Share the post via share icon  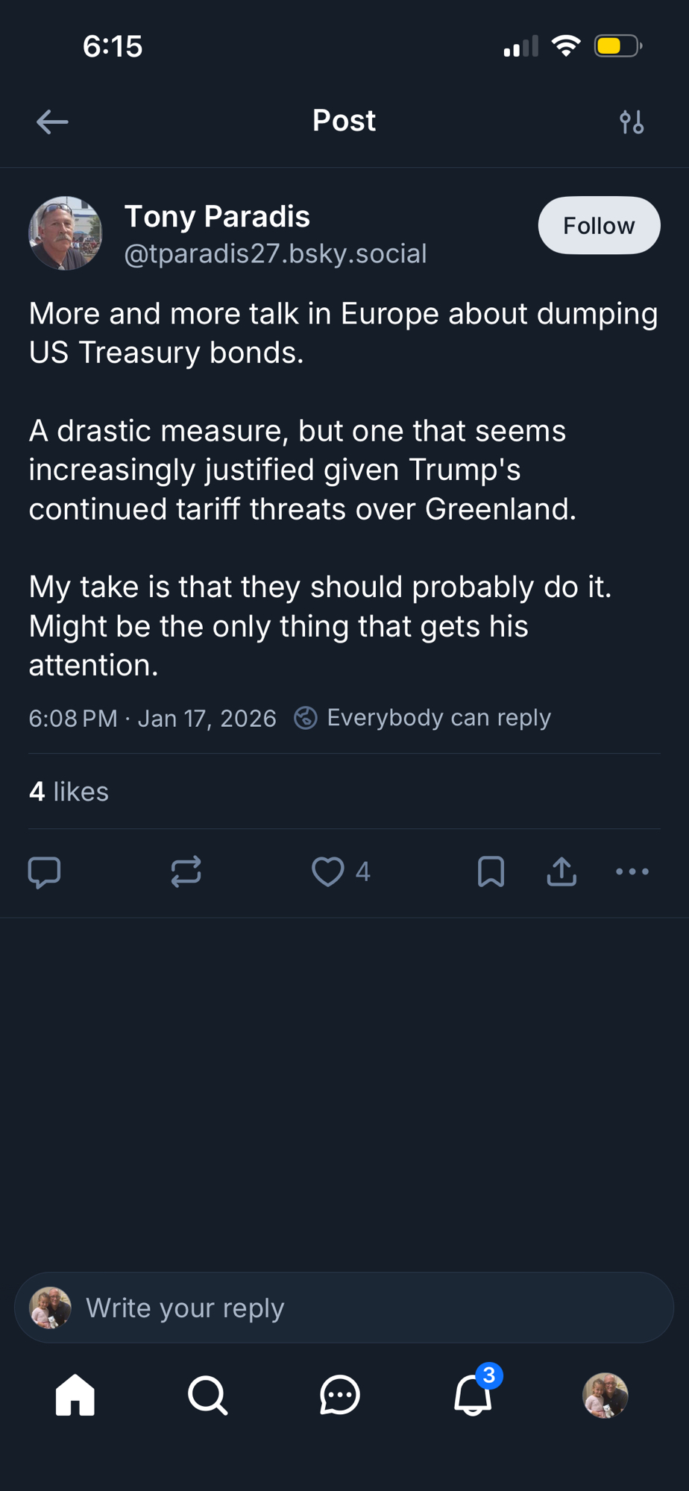561,871
